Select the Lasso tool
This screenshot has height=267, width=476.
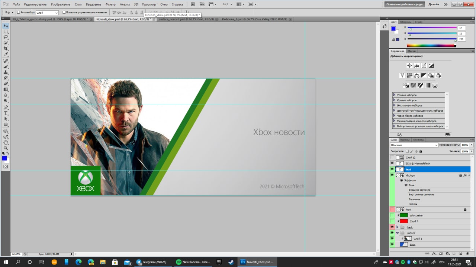pyautogui.click(x=6, y=37)
